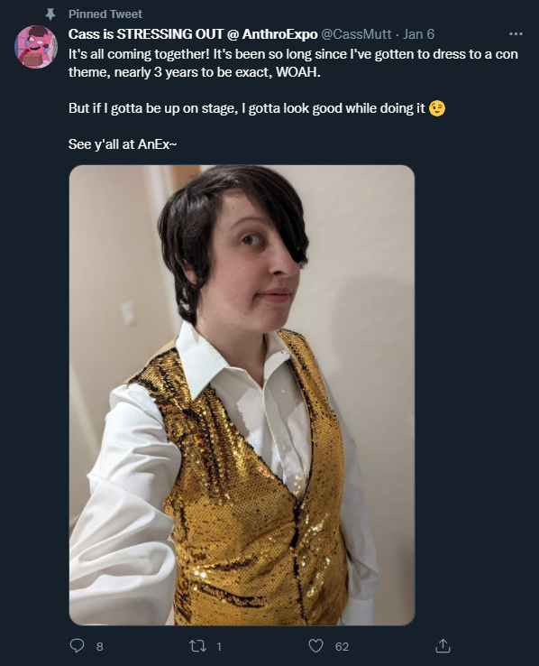This screenshot has height=666, width=539.
Task: Click the 'theme, nearly 3 years' tweet line
Action: pyautogui.click(x=195, y=72)
